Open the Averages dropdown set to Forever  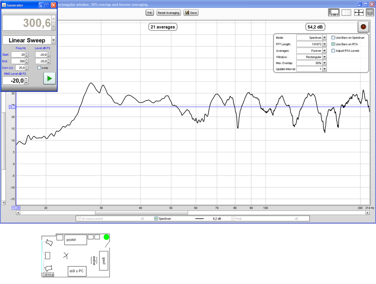(x=324, y=50)
